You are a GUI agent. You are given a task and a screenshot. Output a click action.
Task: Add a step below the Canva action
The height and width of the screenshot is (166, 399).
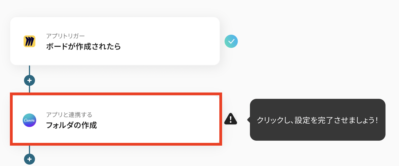pyautogui.click(x=29, y=159)
